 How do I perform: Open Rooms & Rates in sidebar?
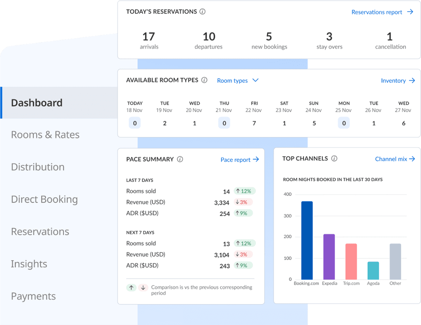45,135
